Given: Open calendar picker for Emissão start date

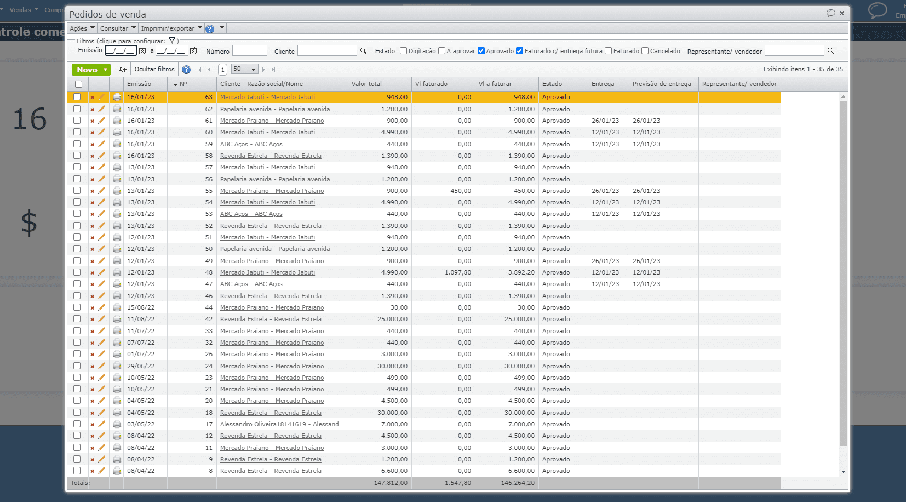Looking at the screenshot, I should (x=142, y=51).
